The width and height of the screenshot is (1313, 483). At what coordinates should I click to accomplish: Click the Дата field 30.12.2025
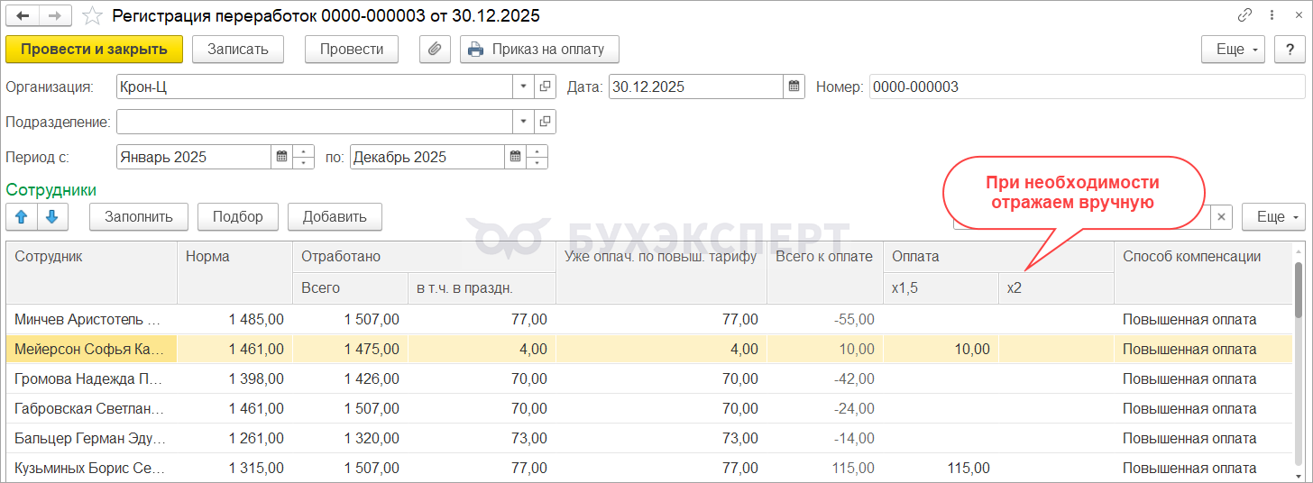[x=695, y=87]
